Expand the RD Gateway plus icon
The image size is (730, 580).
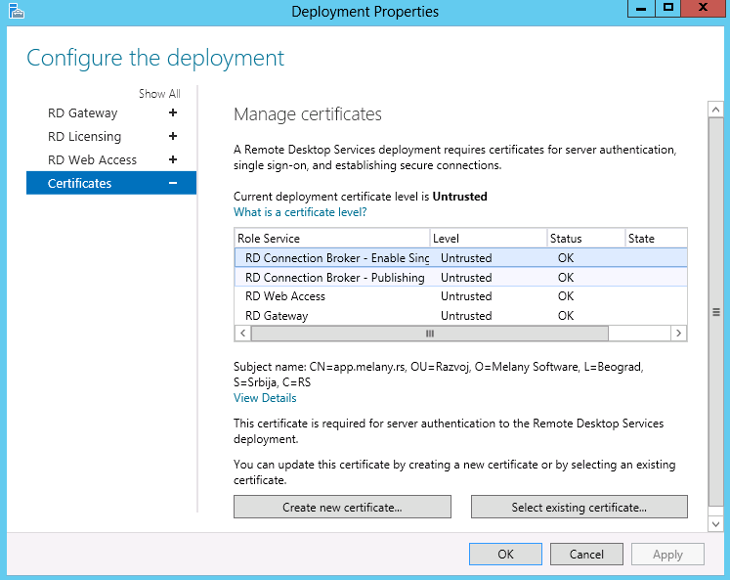click(173, 112)
